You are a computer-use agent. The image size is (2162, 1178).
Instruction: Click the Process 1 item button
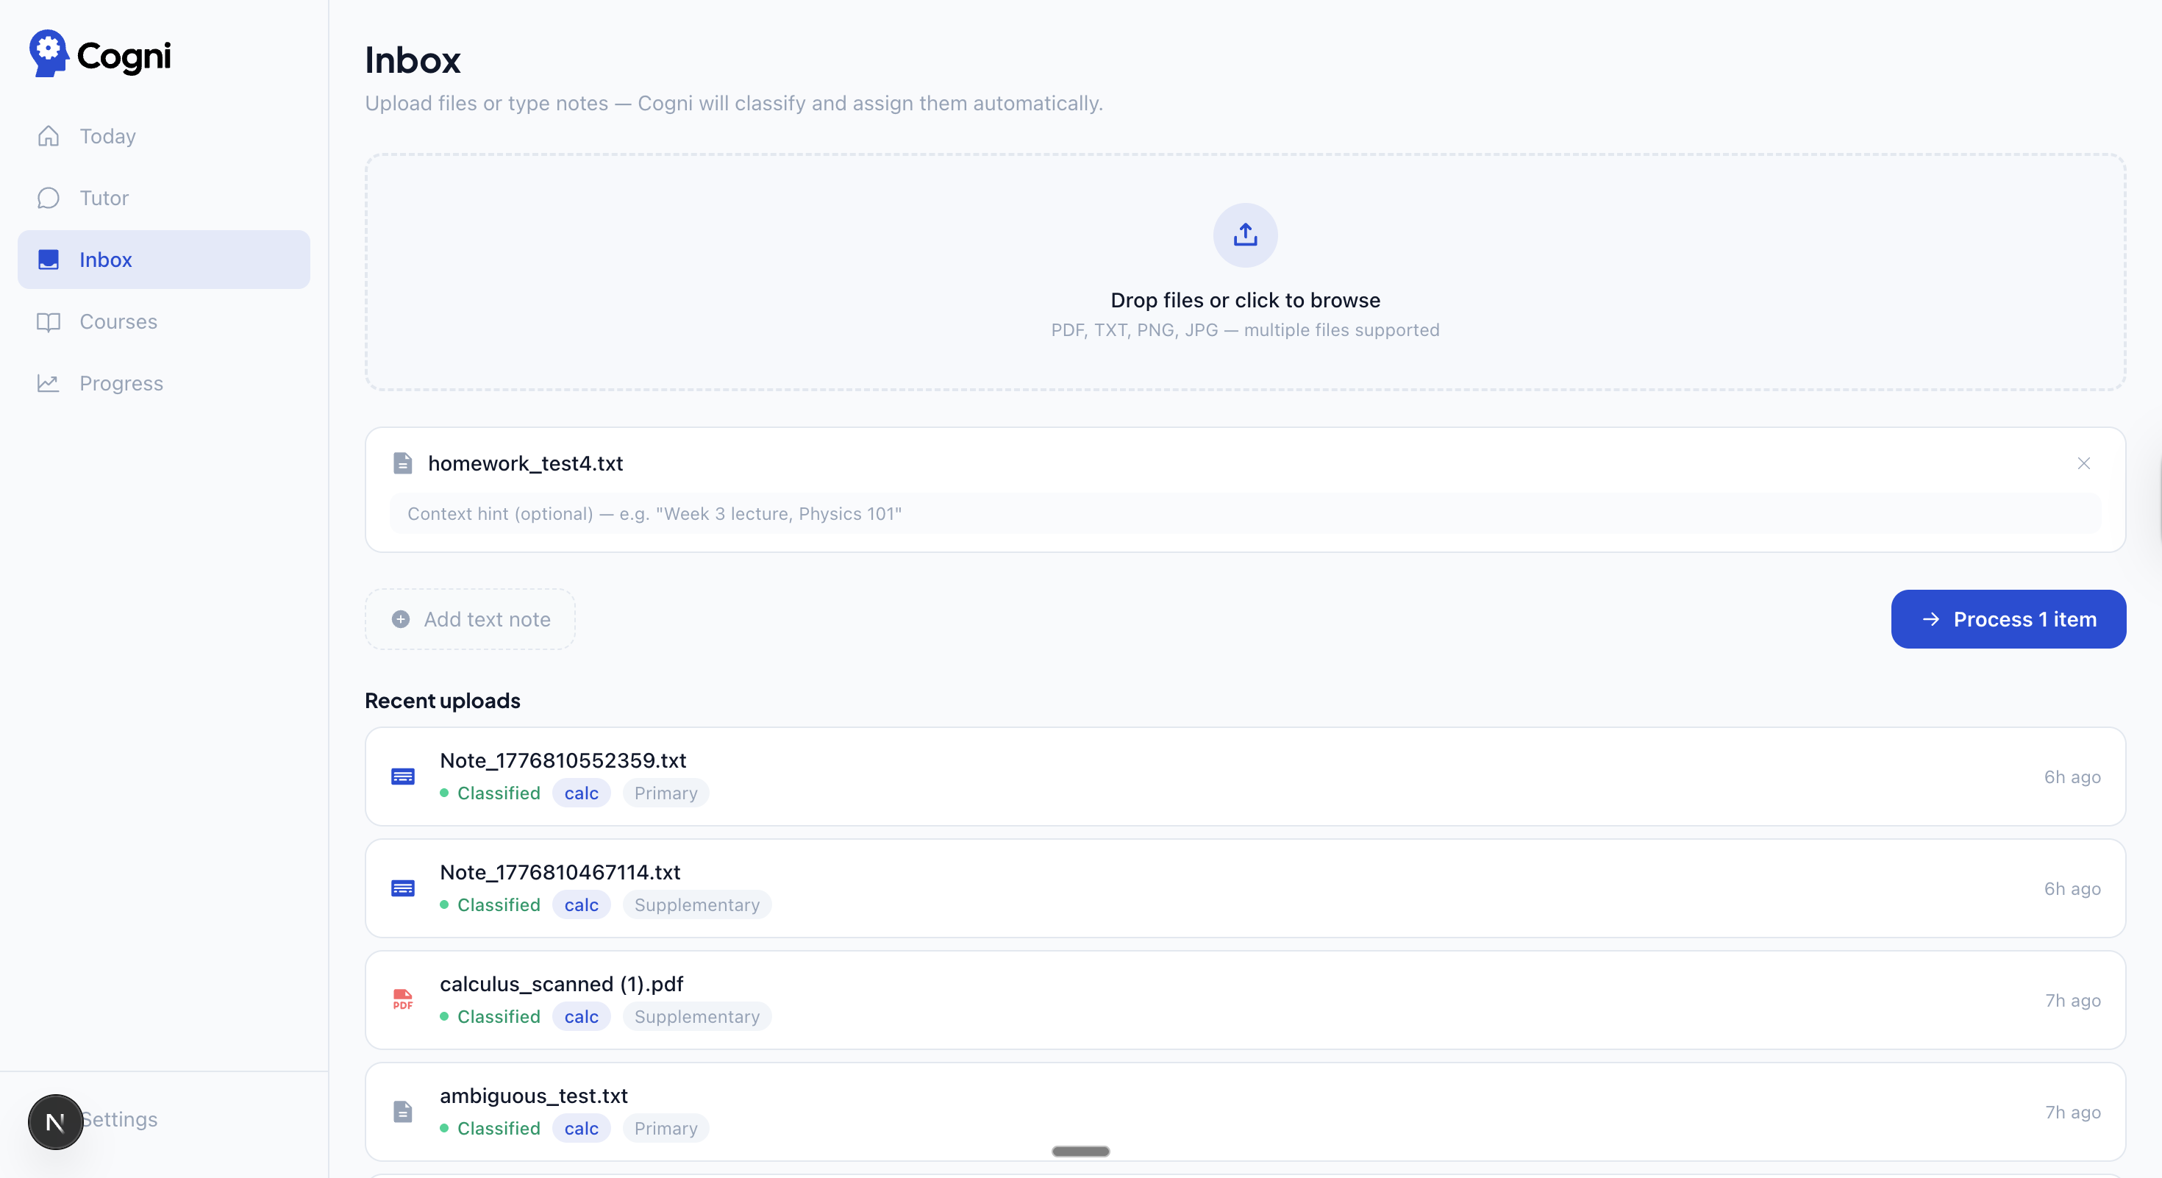coord(2008,619)
